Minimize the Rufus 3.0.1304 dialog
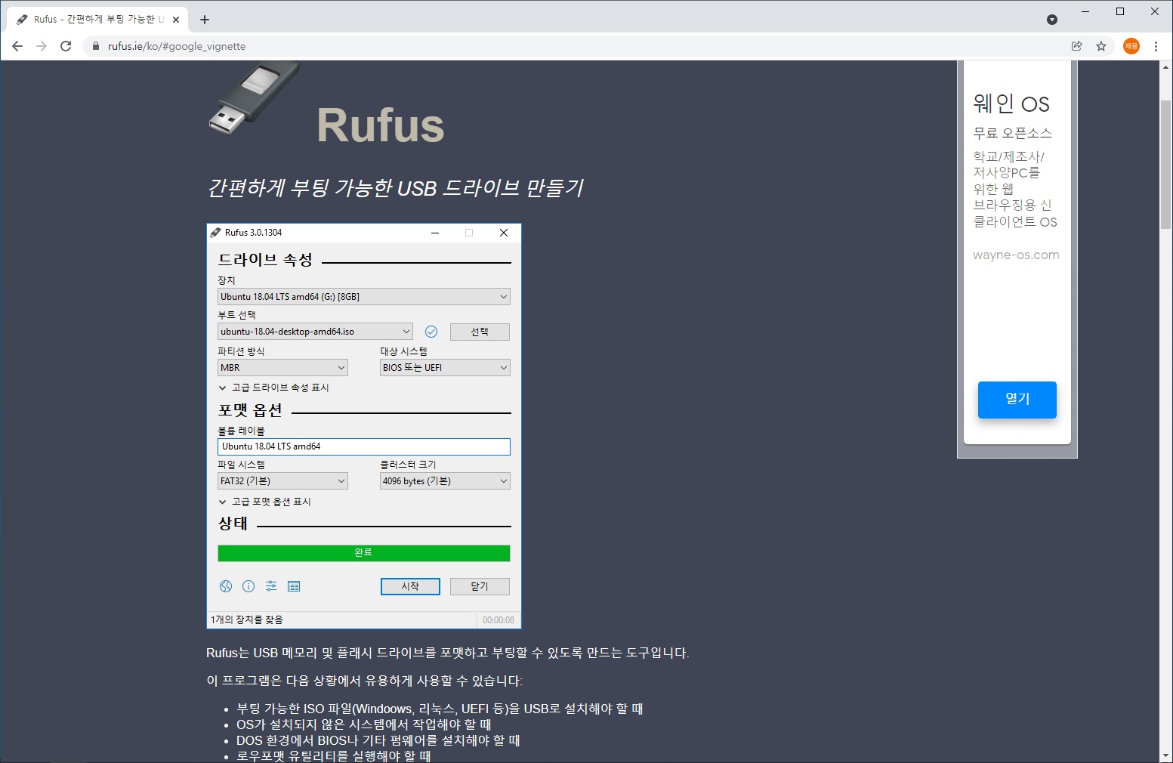The width and height of the screenshot is (1173, 763). [435, 233]
